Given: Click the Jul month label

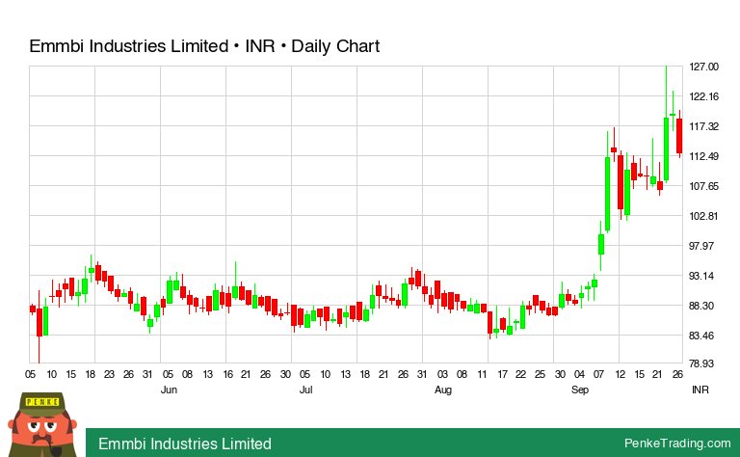Looking at the screenshot, I should [305, 390].
